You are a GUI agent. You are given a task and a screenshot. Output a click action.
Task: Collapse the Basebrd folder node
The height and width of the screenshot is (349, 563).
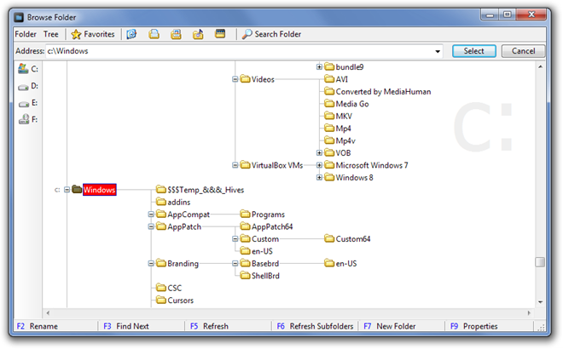pos(235,263)
